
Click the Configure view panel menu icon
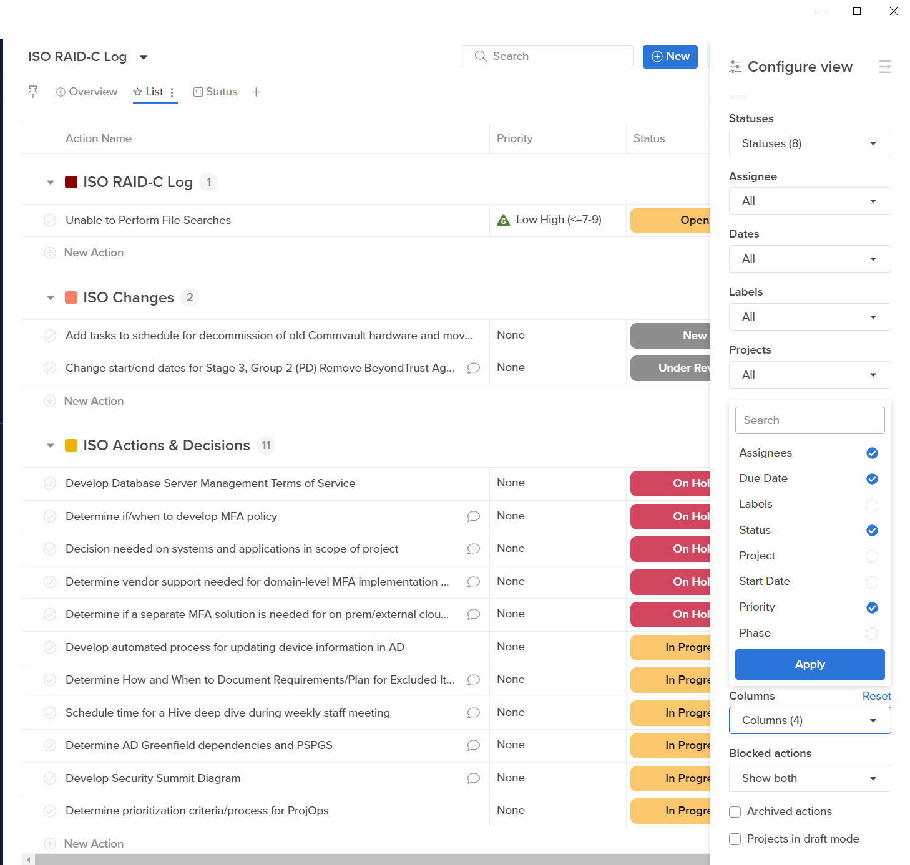(884, 67)
